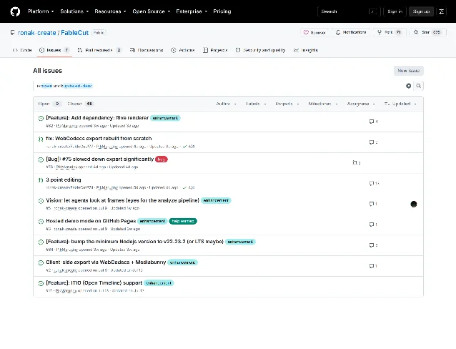Open the ronak-create owner link
The height and width of the screenshot is (349, 456).
(x=36, y=33)
